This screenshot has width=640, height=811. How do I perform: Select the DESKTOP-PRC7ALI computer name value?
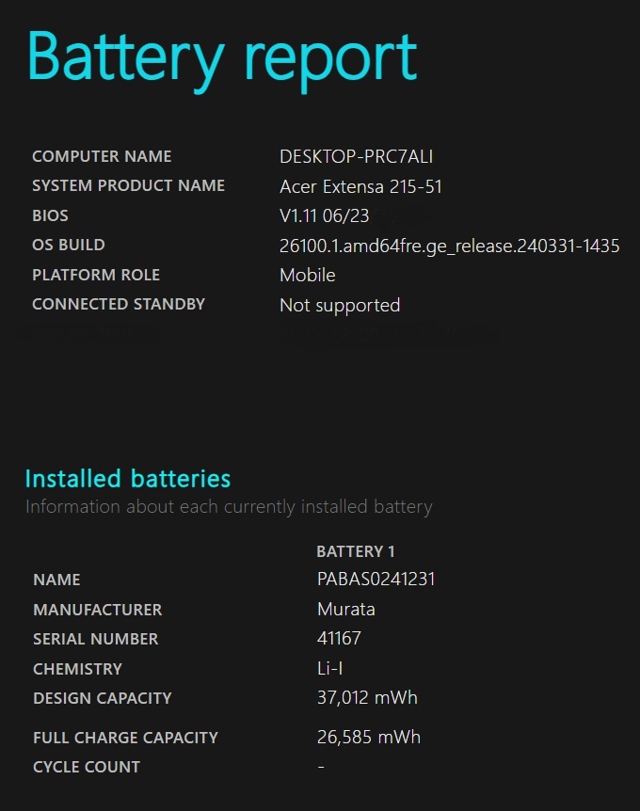pos(356,156)
